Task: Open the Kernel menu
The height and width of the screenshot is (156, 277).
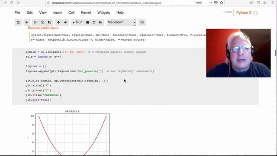Action: [x=86, y=13]
